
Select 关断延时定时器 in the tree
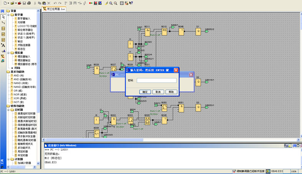point(26,117)
